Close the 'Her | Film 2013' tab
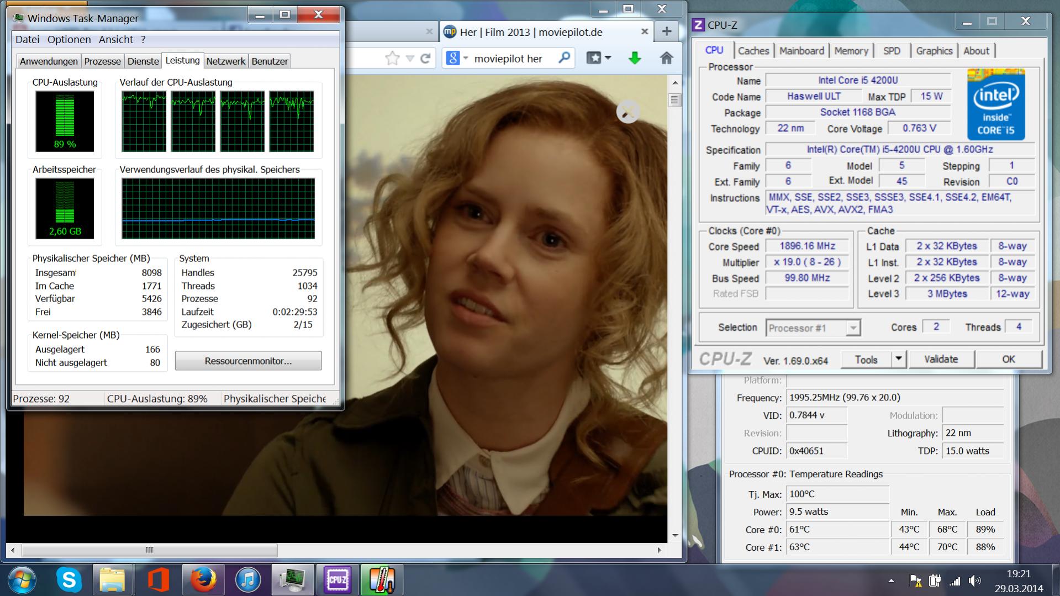This screenshot has height=596, width=1060. click(x=644, y=31)
